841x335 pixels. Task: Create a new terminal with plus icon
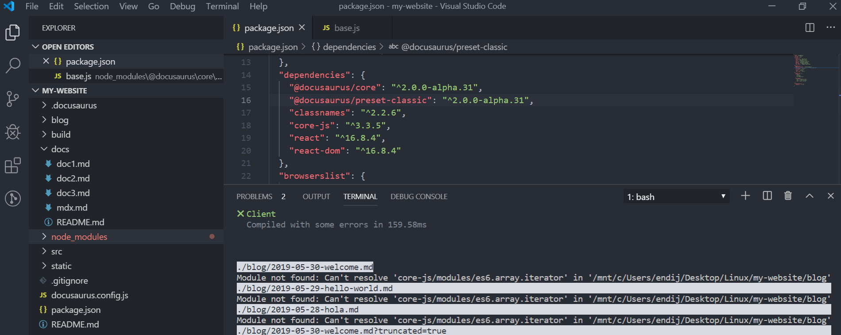tap(745, 196)
